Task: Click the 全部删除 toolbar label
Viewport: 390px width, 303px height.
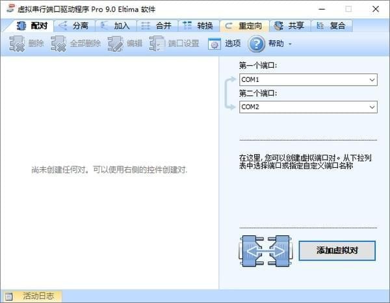Action: 85,44
